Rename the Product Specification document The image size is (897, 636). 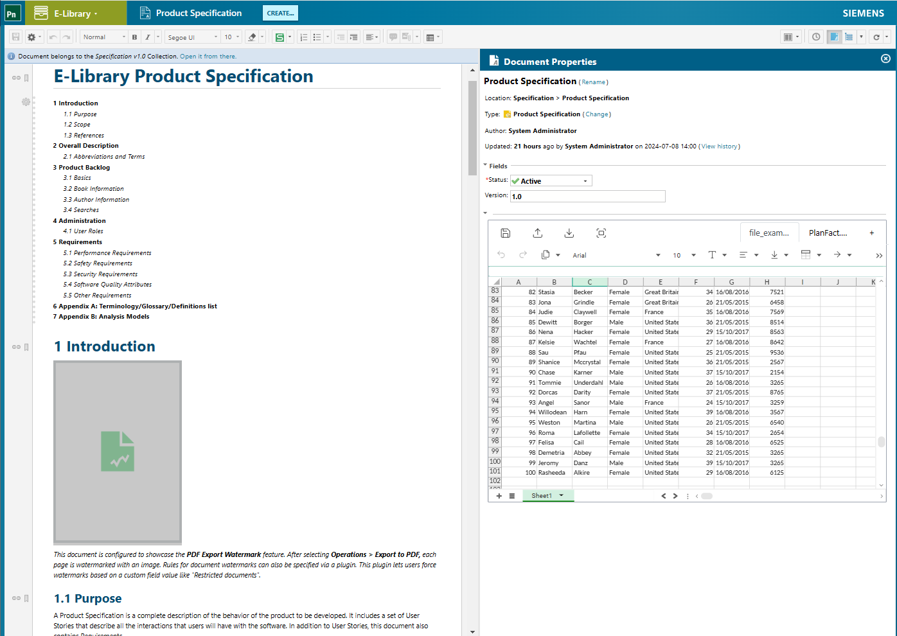click(x=593, y=82)
